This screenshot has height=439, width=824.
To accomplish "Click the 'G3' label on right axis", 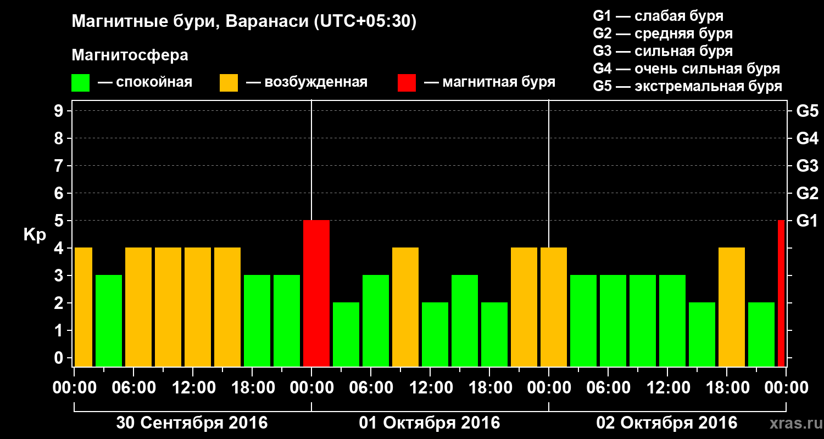I will (807, 166).
